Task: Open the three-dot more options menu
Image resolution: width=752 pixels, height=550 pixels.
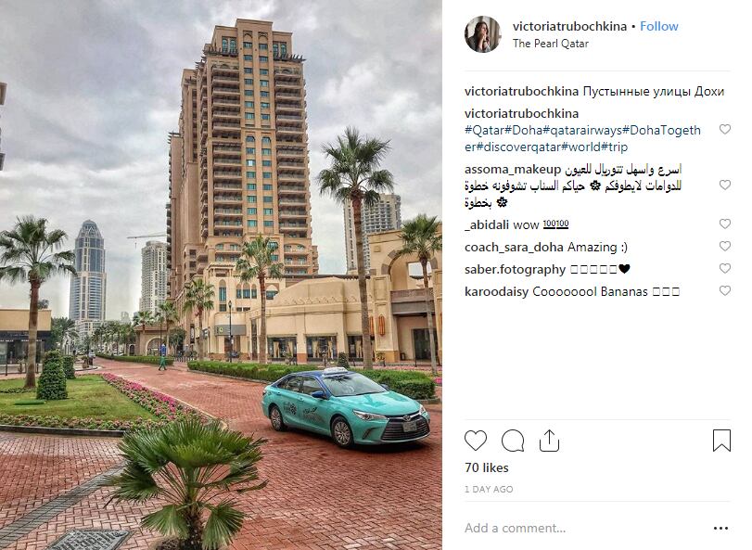Action: pyautogui.click(x=720, y=529)
